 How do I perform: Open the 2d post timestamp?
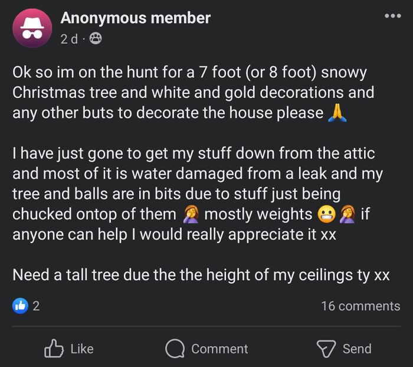(x=68, y=39)
